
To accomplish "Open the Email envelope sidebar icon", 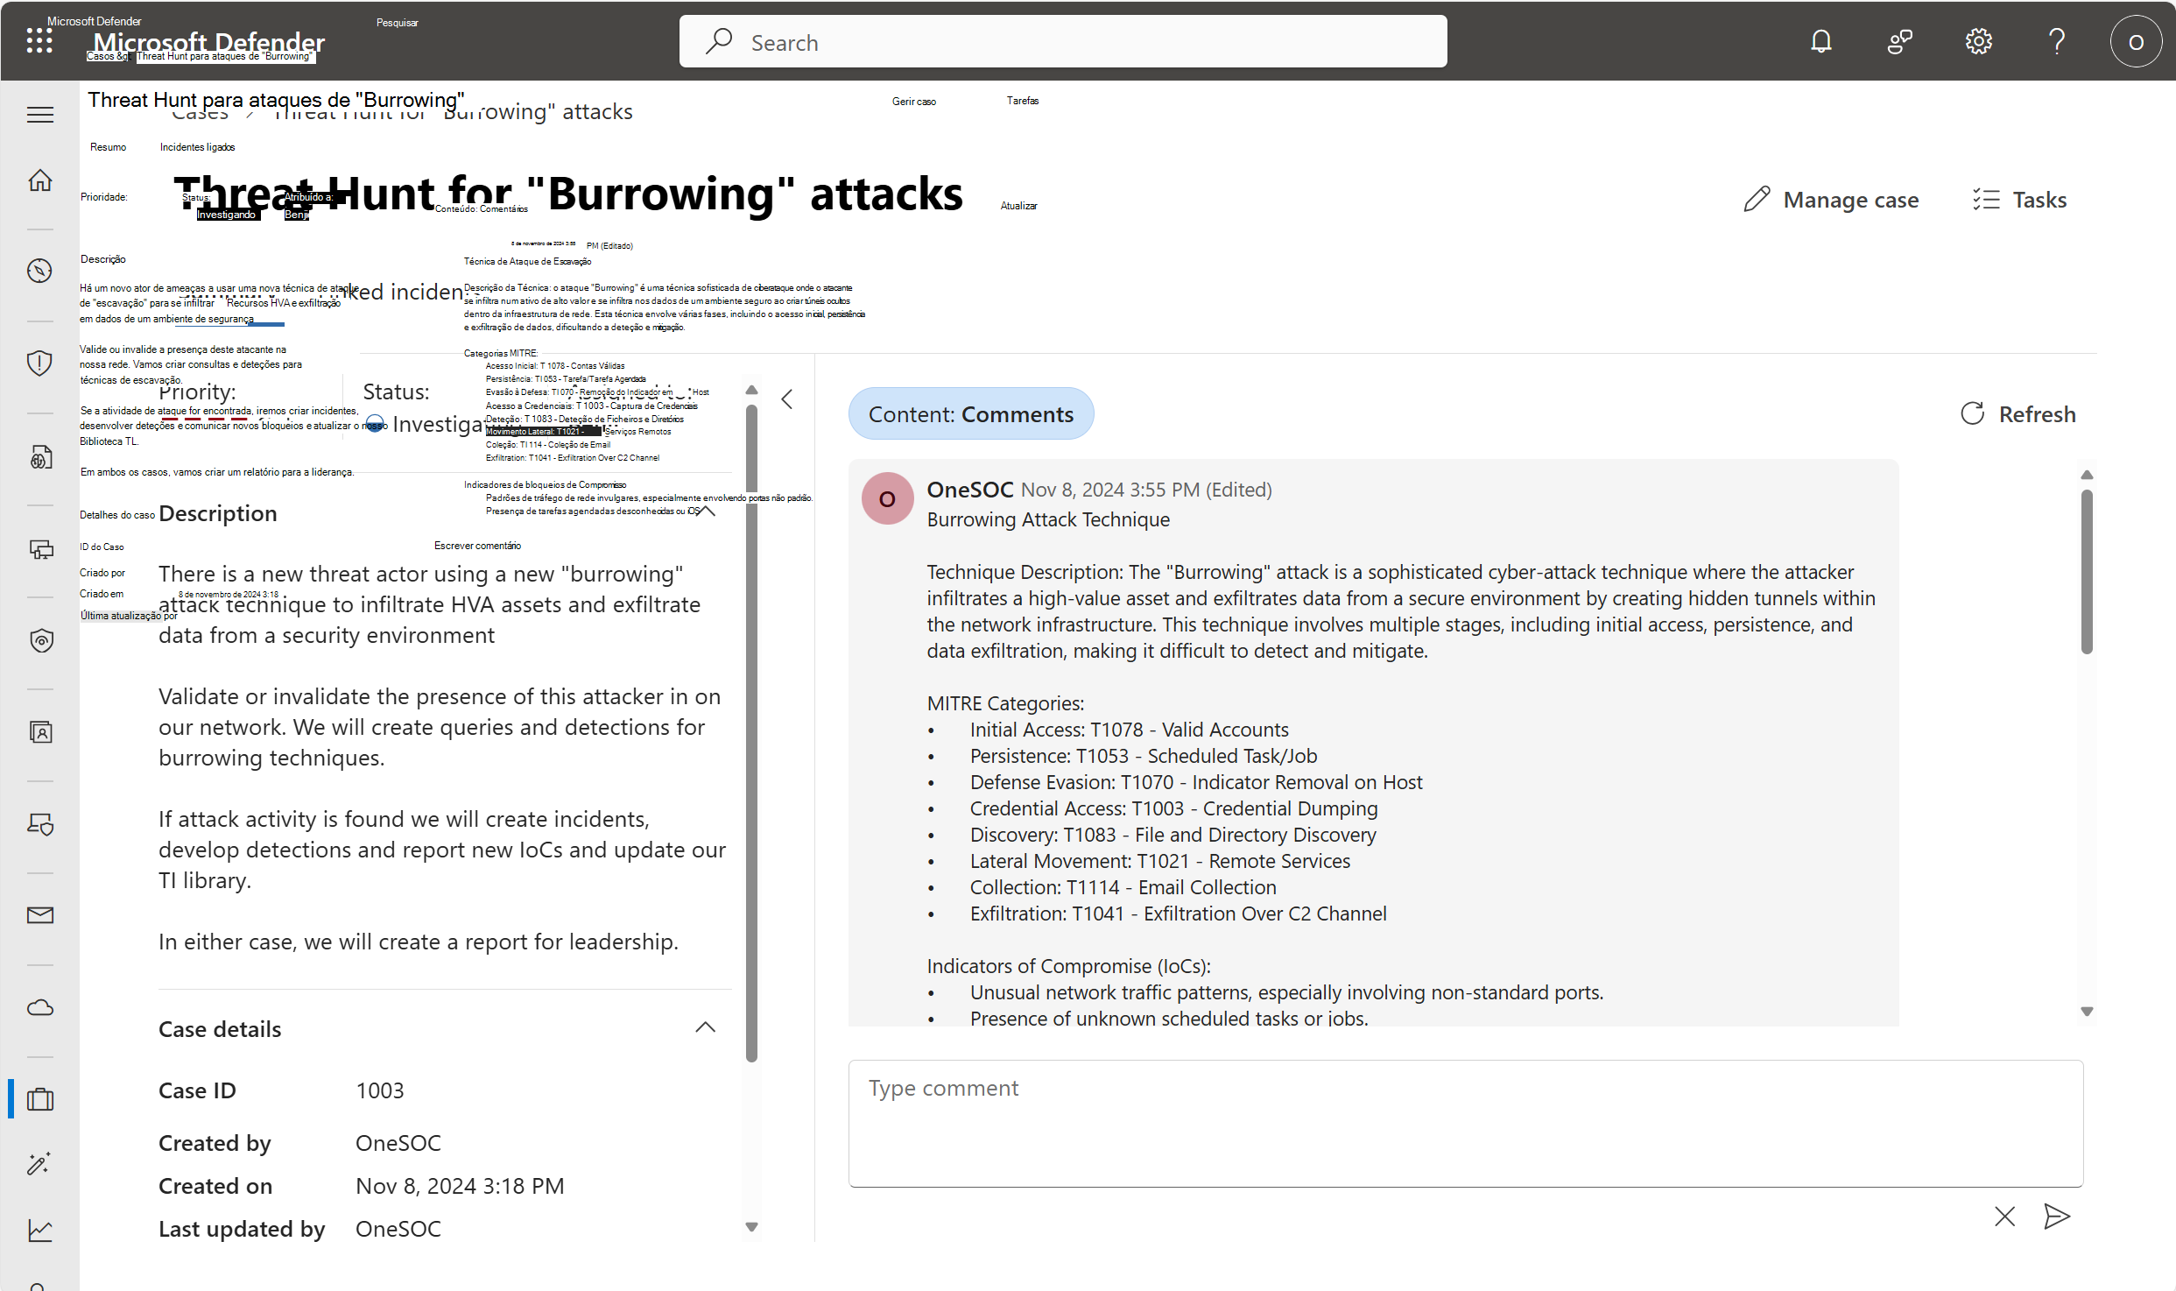I will (x=40, y=915).
